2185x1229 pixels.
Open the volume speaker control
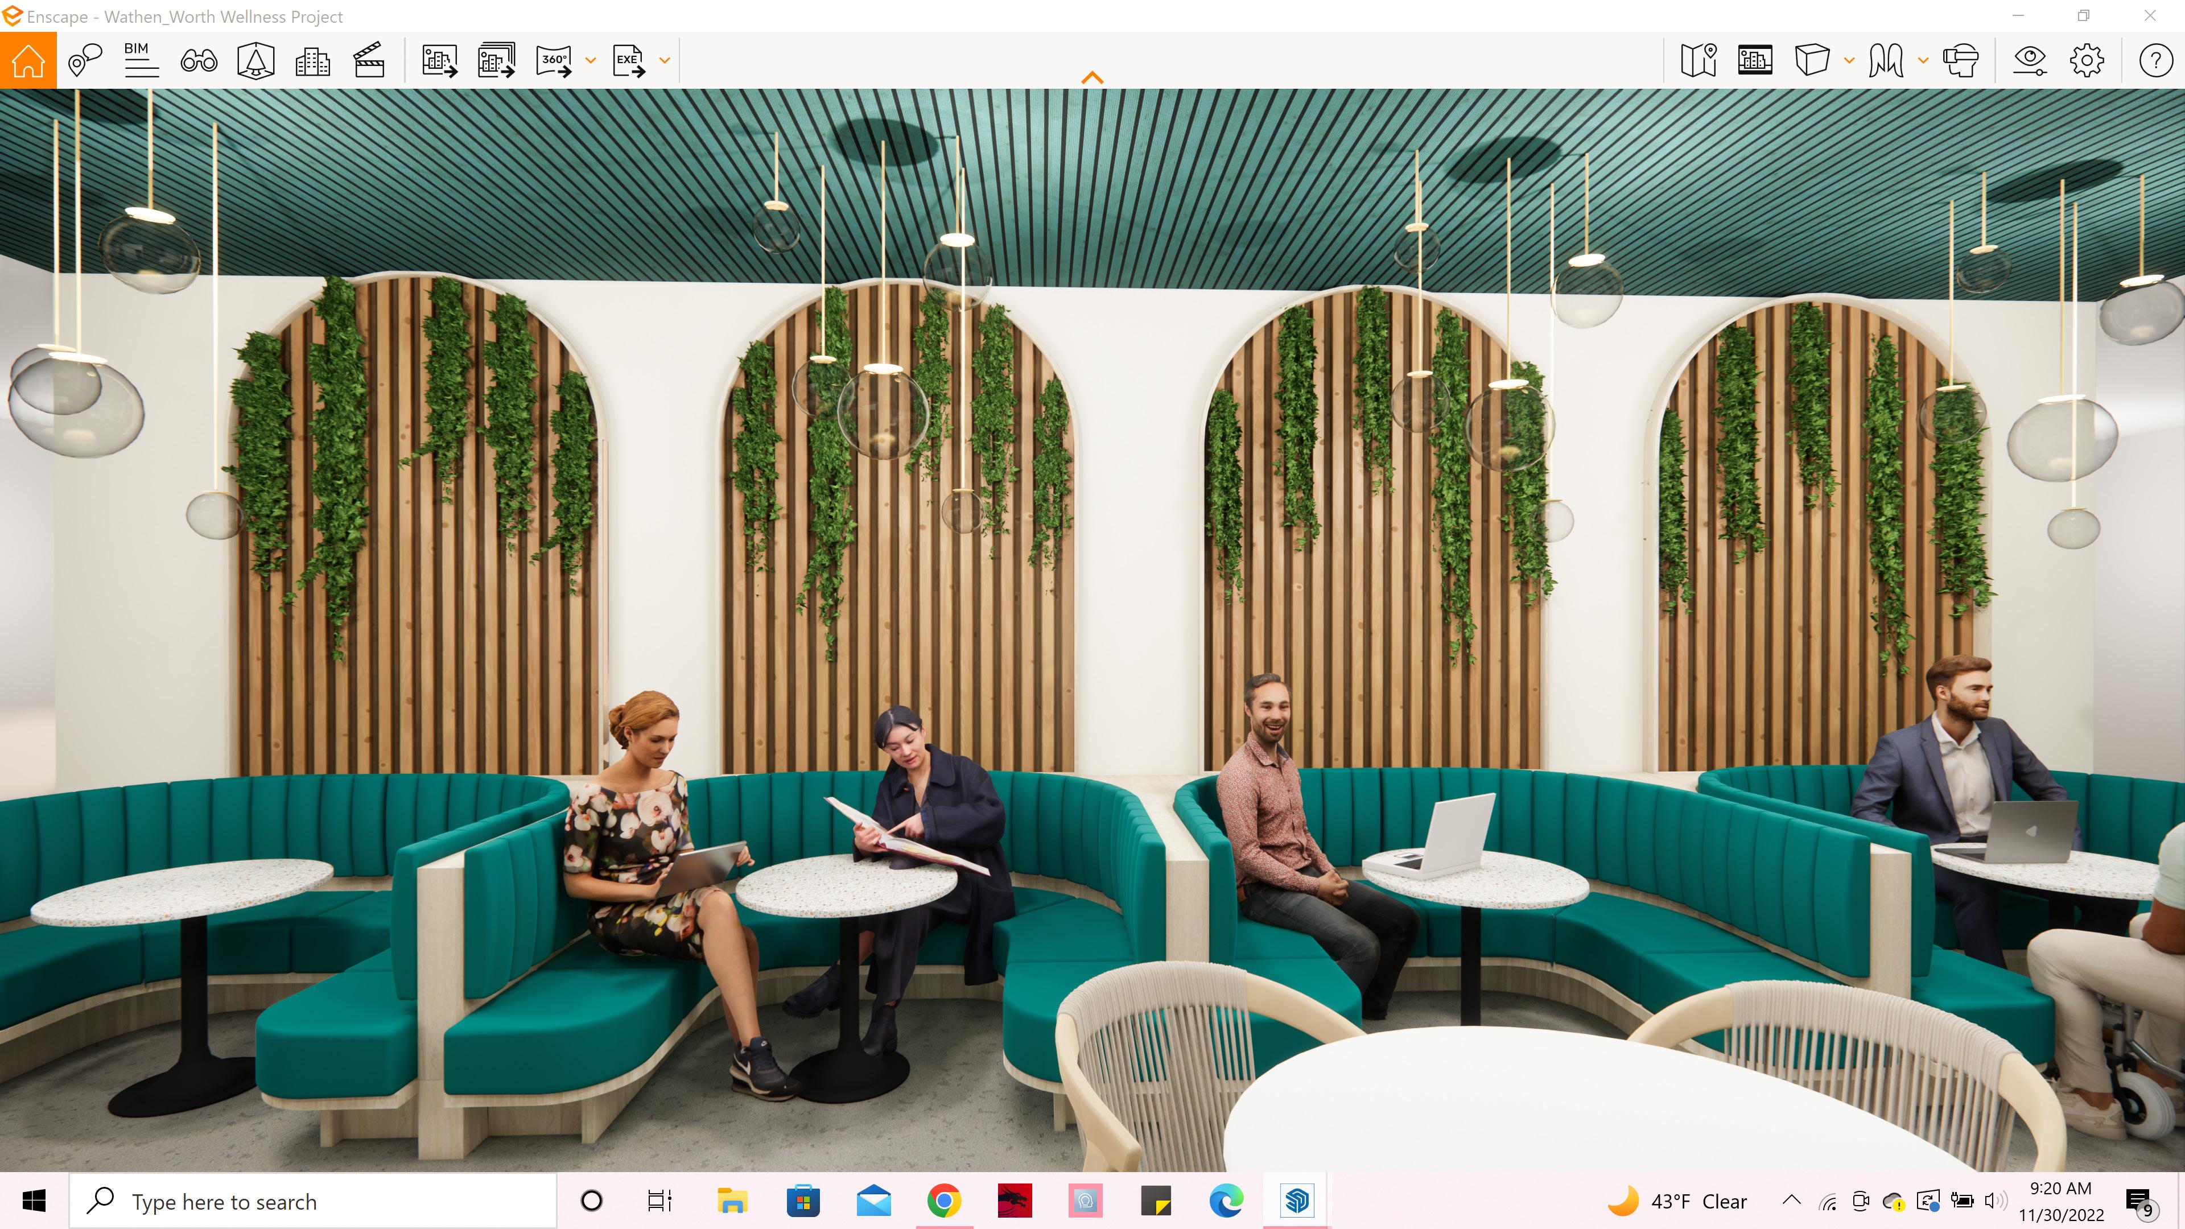(1996, 1201)
